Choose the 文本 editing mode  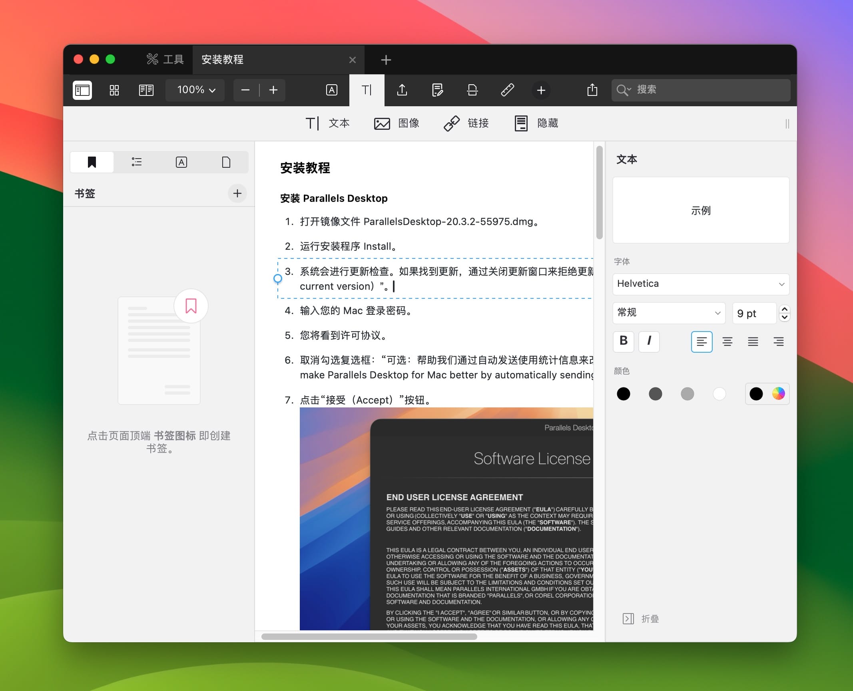click(328, 123)
